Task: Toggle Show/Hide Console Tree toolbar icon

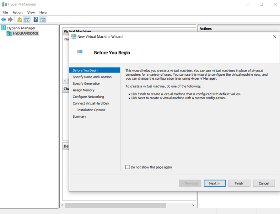Action: point(27,20)
